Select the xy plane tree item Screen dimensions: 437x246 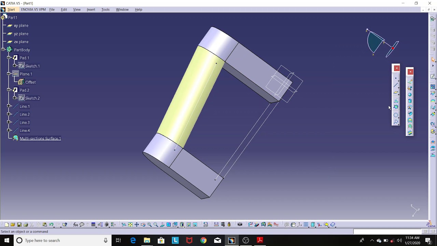click(21, 26)
